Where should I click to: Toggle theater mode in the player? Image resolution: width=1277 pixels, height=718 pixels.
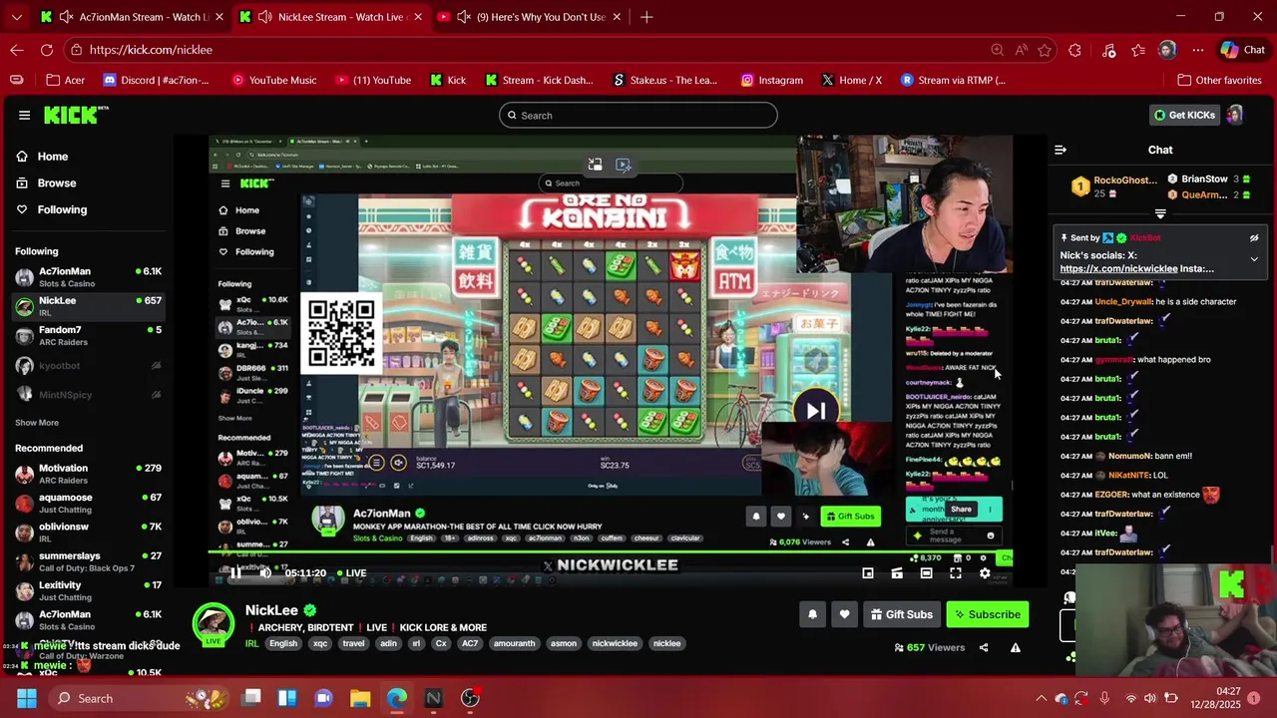coord(926,573)
